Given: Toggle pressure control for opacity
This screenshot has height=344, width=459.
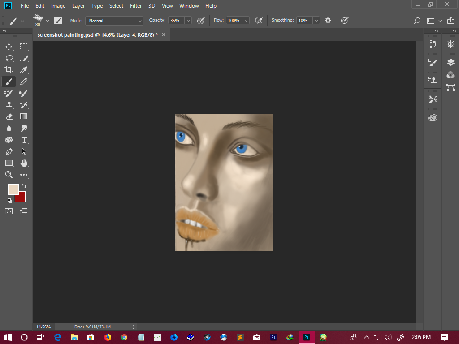Looking at the screenshot, I should coord(201,21).
